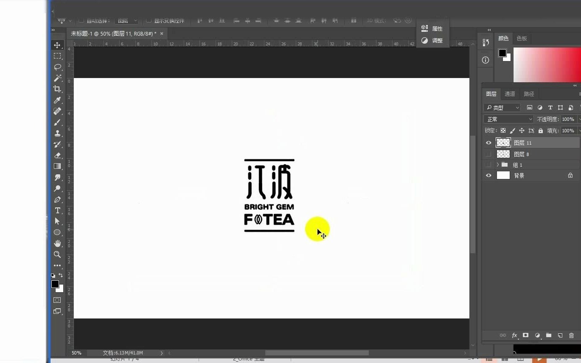Screen dimensions: 581x363
Task: Select the Gradient tool
Action: pos(57,166)
